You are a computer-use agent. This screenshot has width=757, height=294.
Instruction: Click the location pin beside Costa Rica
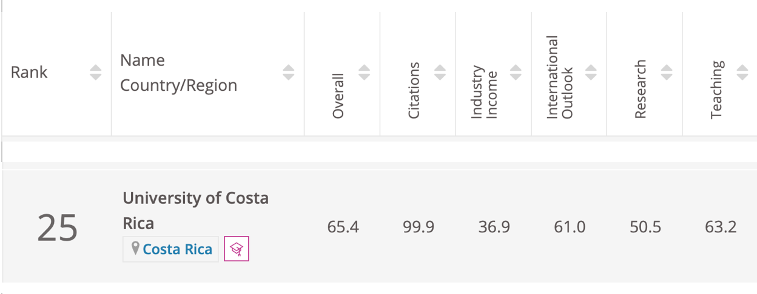pos(135,249)
